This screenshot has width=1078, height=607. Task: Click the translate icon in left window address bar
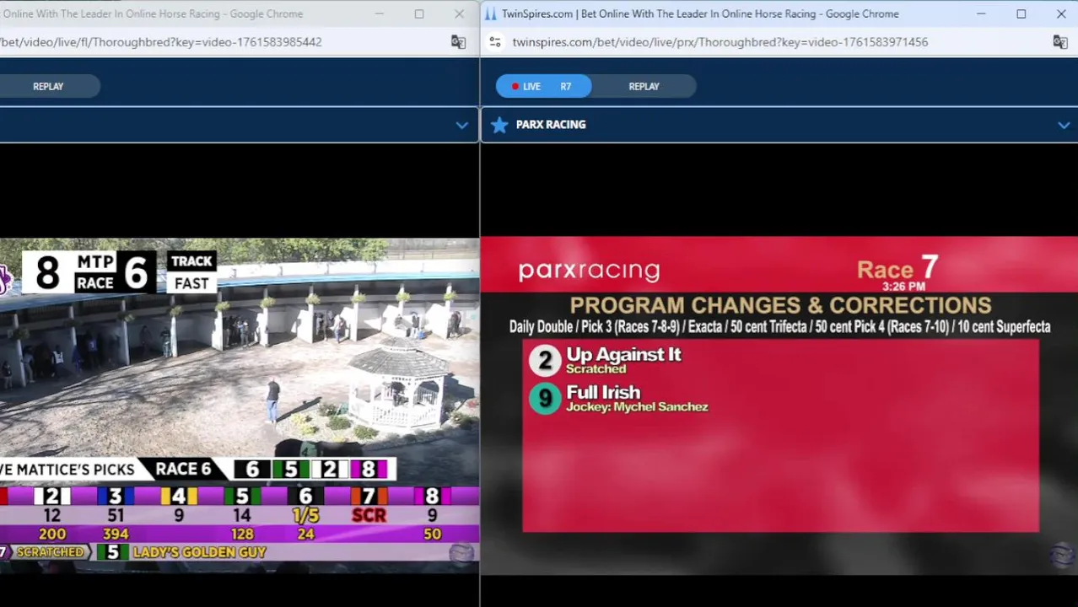click(x=458, y=42)
